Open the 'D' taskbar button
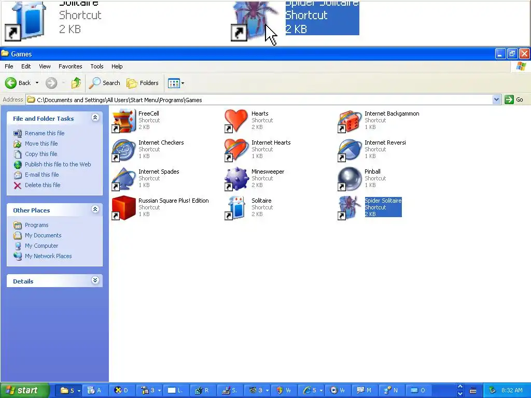Viewport: 531px width, 398px height. point(121,391)
